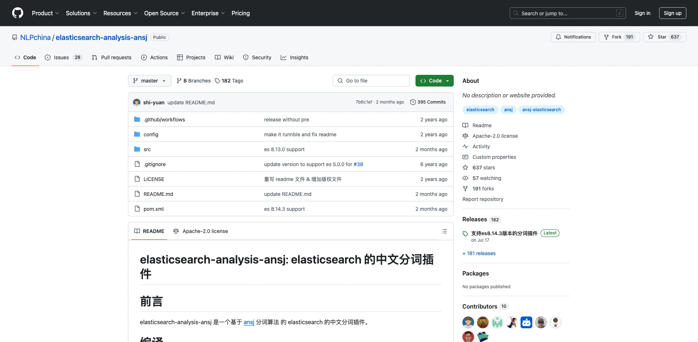698x342 pixels.
Task: Open the NLPchina owner page
Action: point(35,37)
